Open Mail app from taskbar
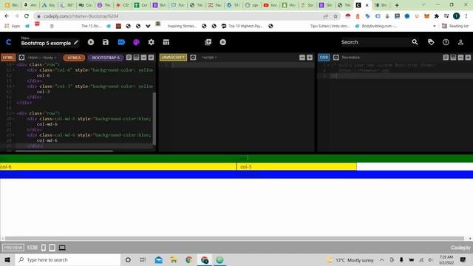The height and width of the screenshot is (266, 473). point(159,259)
